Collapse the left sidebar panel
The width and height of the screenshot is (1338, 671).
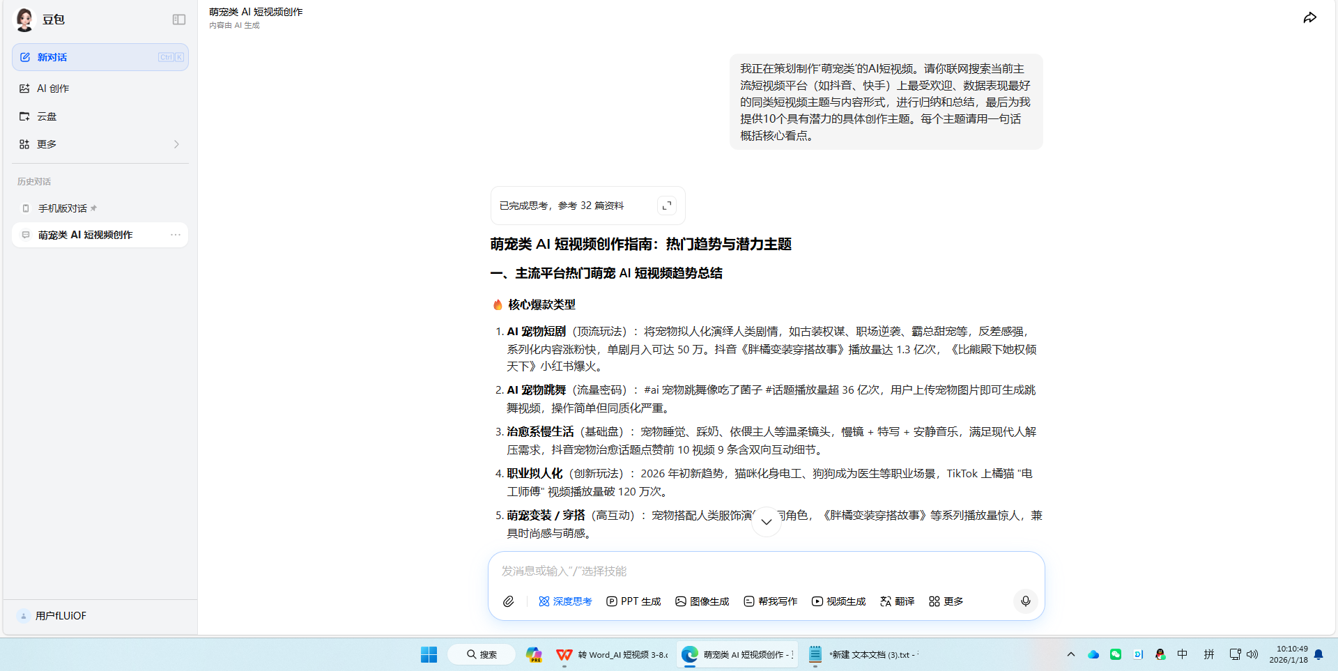tap(178, 20)
